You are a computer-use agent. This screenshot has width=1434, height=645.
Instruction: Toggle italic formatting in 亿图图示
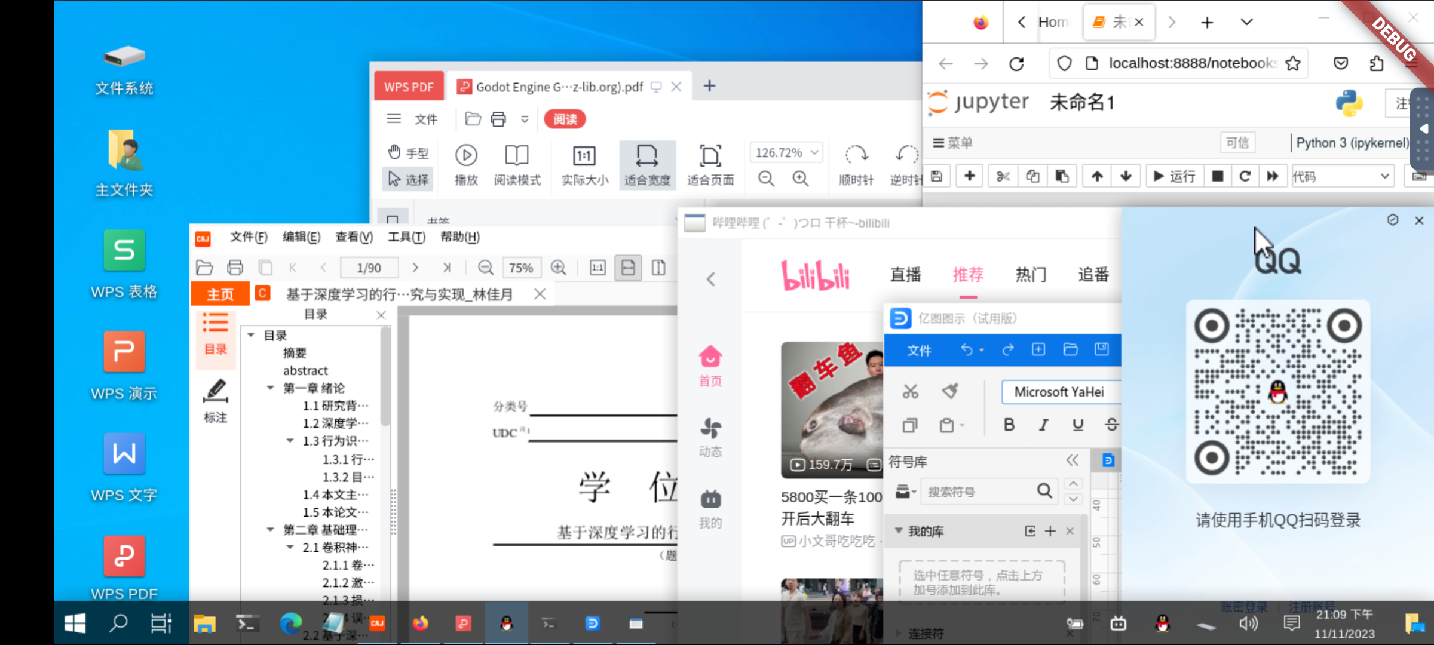(x=1043, y=425)
